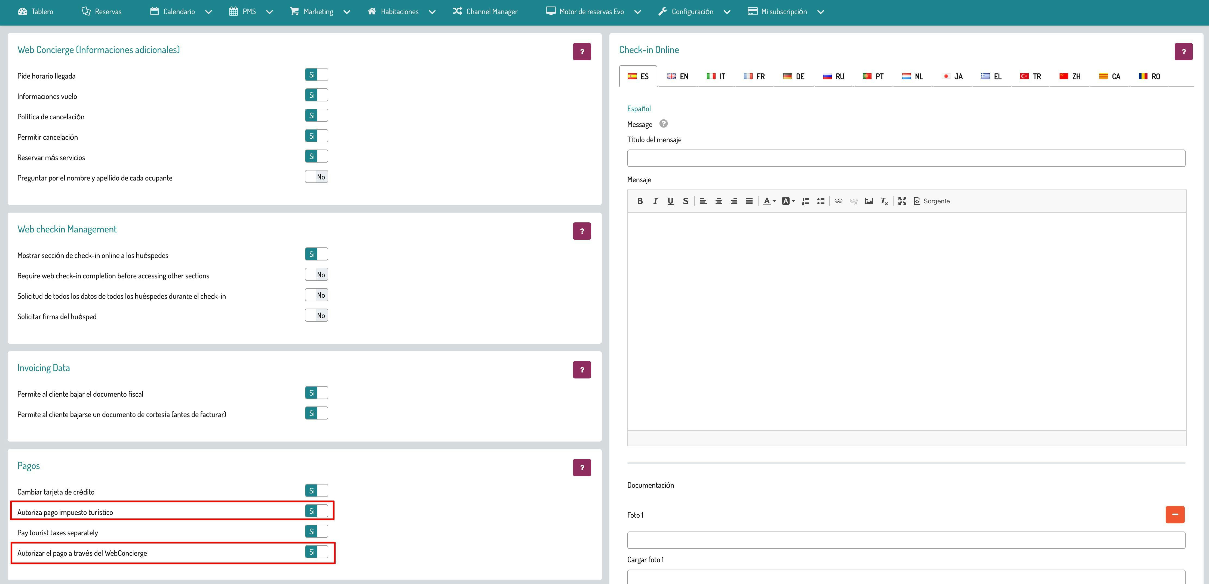Maximize the editor with the expand icon

click(x=902, y=201)
